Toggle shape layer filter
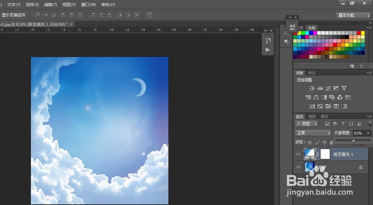The image size is (373, 205). [351, 124]
